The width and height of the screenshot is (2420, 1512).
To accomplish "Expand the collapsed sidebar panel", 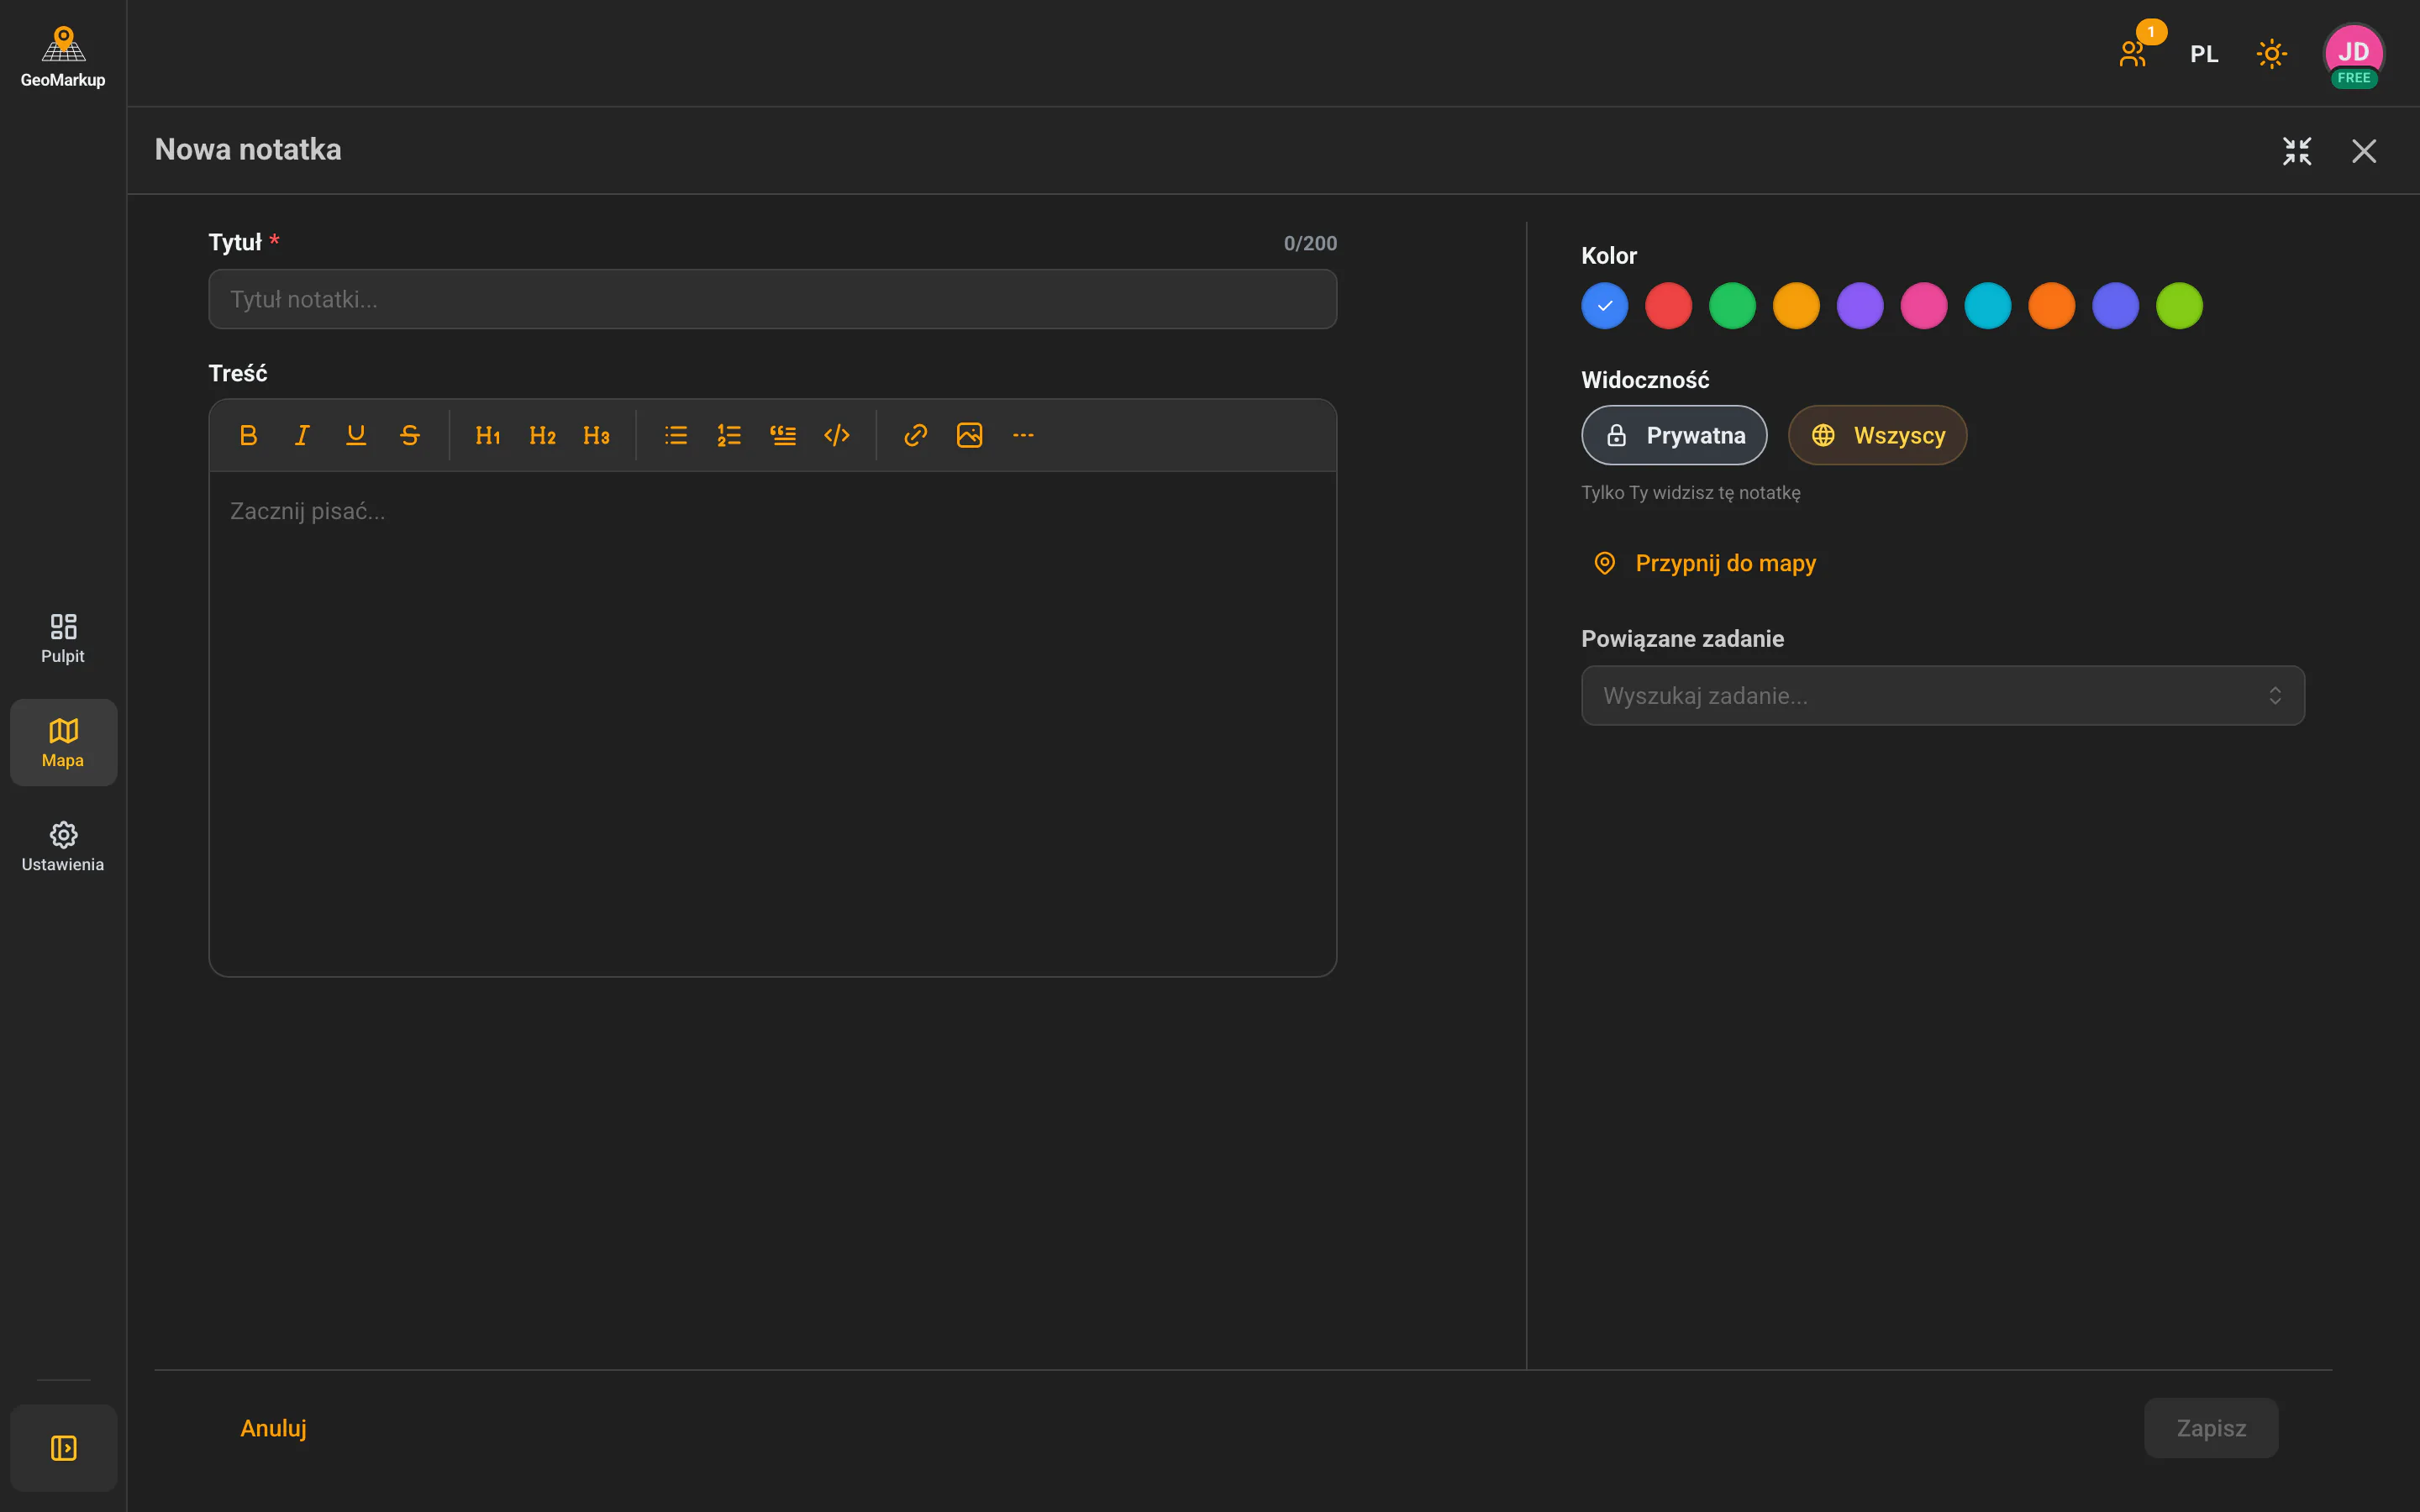I will (63, 1448).
